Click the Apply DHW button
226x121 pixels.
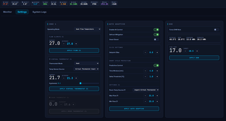[194, 58]
